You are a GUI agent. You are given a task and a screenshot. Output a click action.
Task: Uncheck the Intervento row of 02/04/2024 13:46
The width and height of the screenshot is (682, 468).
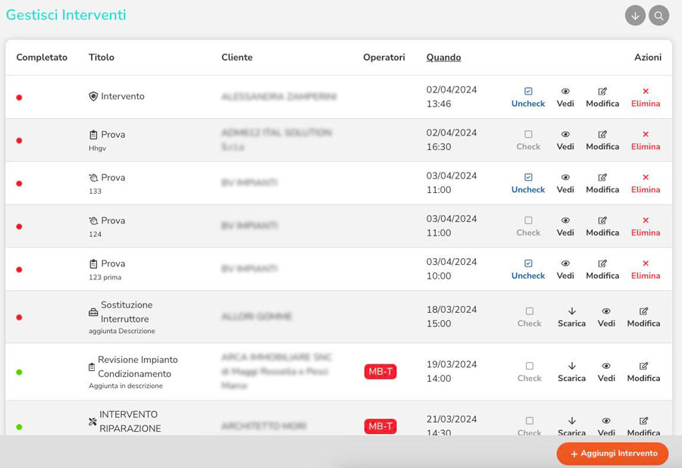528,98
